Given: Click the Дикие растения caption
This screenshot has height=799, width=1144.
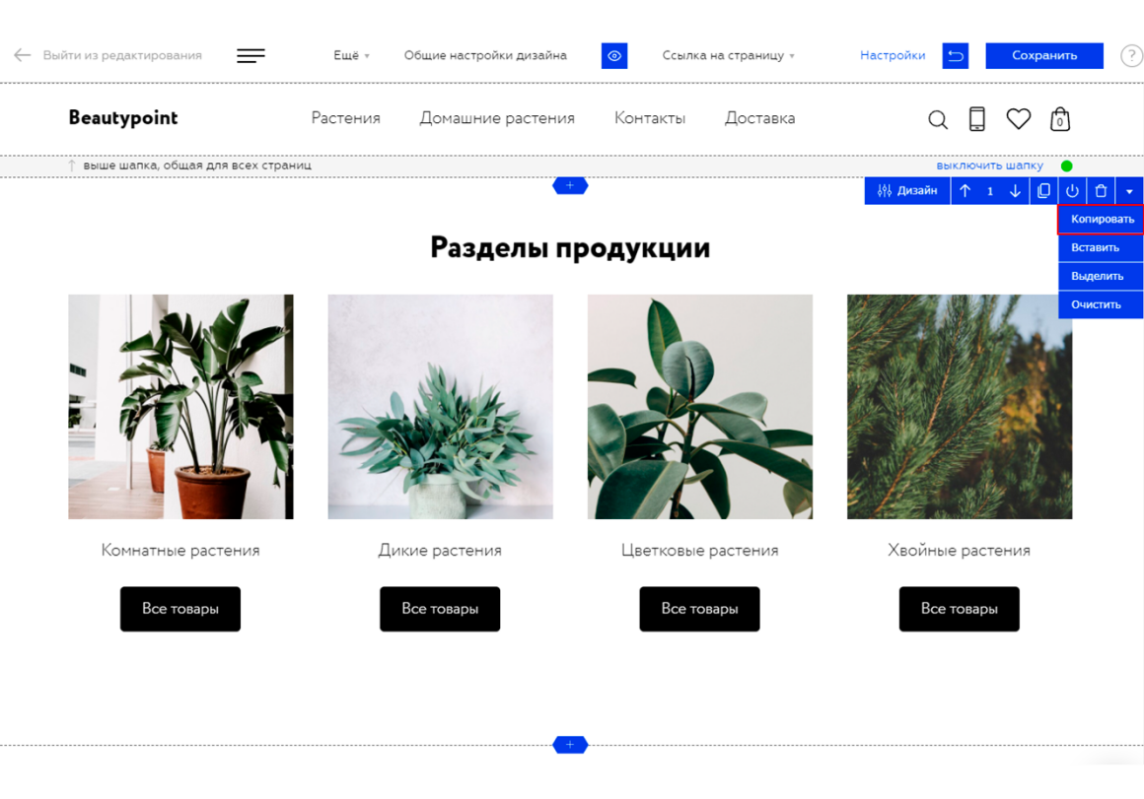Looking at the screenshot, I should (x=440, y=551).
